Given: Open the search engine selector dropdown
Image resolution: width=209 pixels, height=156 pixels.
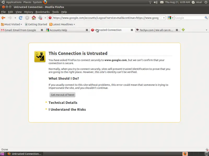Looking at the screenshot, I should tap(171, 18).
